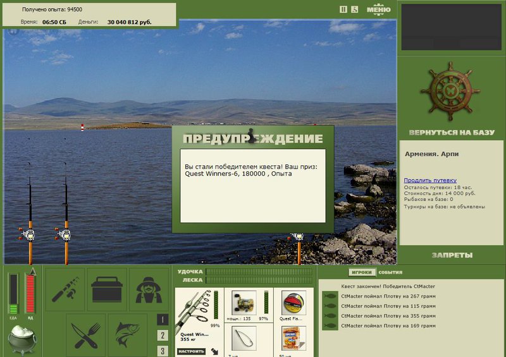Pause the game with the pause icon

[x=343, y=9]
